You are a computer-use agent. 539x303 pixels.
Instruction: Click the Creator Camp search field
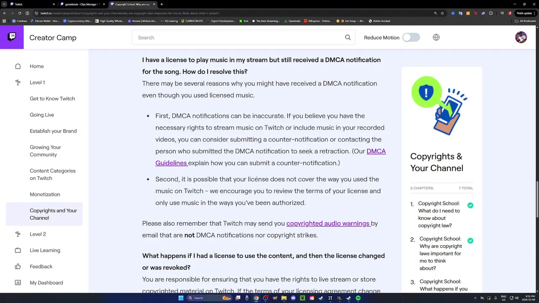tap(243, 37)
